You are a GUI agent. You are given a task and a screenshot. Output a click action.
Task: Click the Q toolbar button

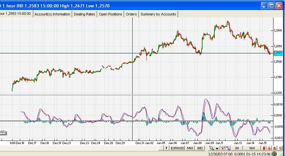[281, 148]
